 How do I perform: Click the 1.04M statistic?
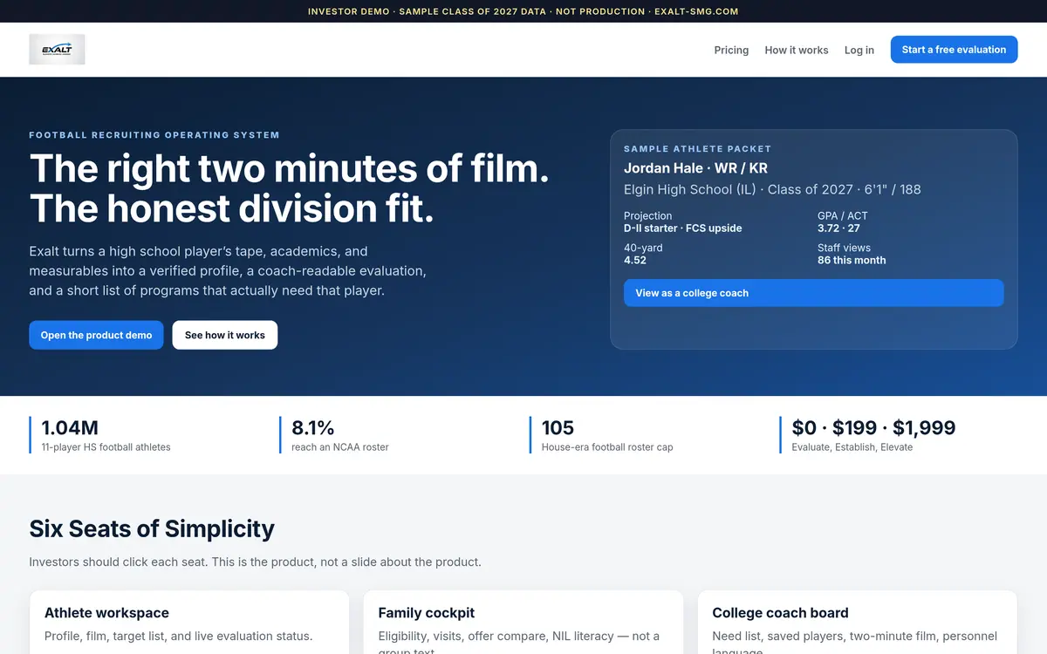(x=70, y=427)
